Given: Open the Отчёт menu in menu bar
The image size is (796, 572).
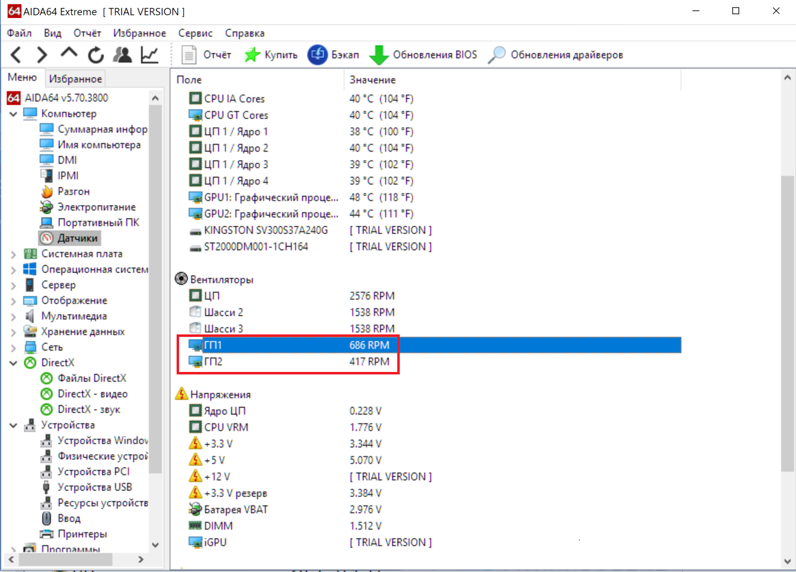Looking at the screenshot, I should coord(87,33).
